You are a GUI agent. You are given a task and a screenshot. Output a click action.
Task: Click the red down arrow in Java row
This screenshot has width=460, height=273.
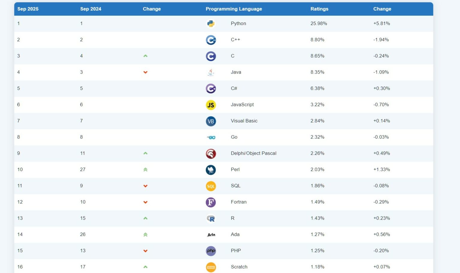pos(145,72)
